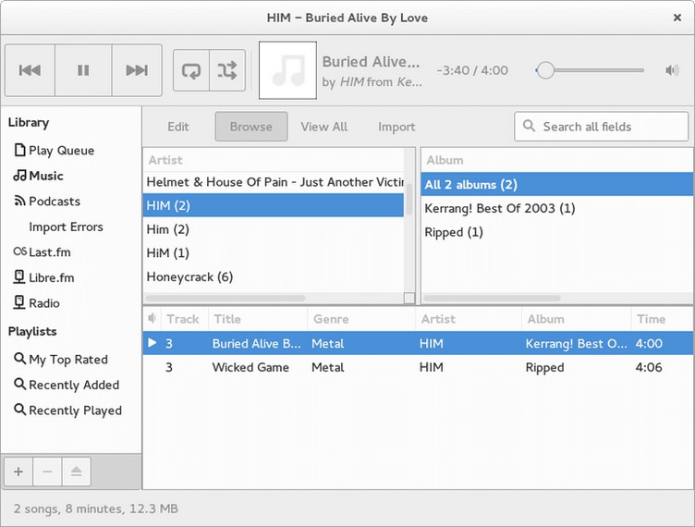
Task: Toggle shuffle playback mode
Action: 227,70
